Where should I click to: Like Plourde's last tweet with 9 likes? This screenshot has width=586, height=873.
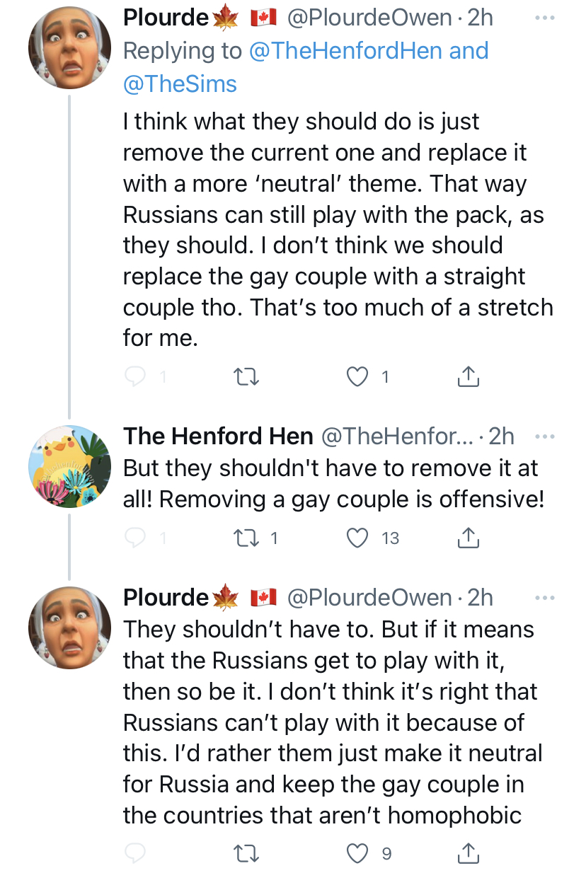358,854
